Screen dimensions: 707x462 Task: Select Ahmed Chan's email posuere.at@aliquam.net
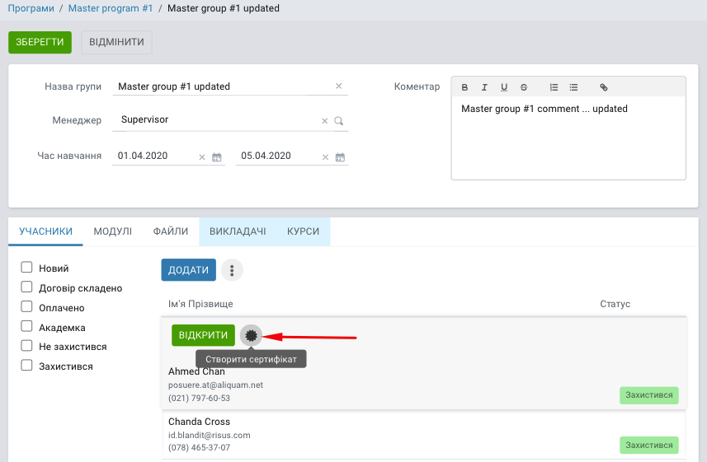pos(215,385)
